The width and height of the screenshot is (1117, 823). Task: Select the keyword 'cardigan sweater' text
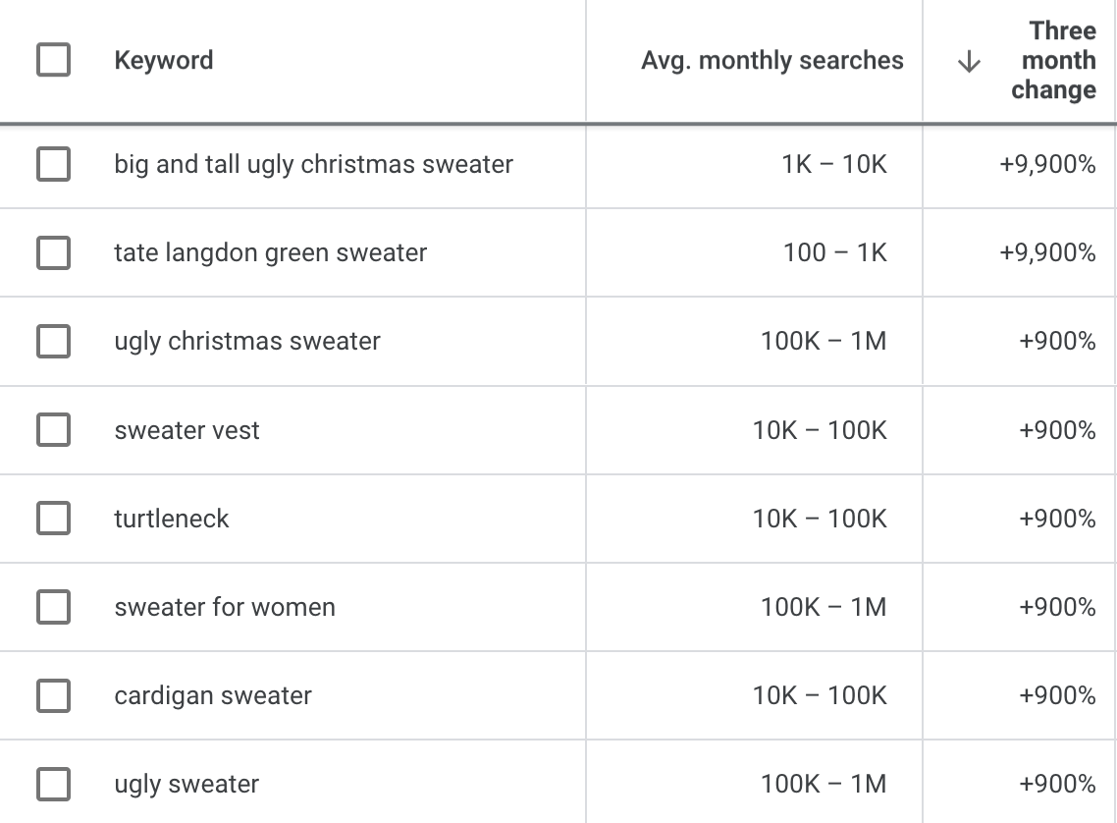(x=212, y=694)
